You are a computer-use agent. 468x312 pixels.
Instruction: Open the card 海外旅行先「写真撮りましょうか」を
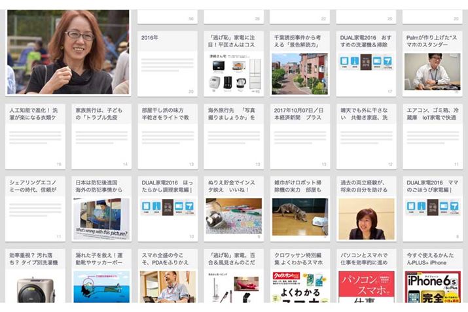[234, 137]
